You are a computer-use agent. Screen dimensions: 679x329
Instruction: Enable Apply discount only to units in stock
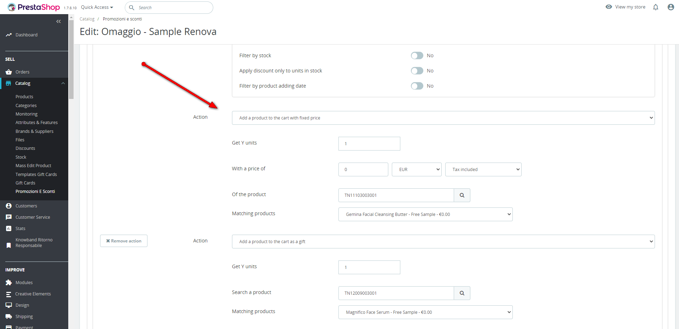pos(417,71)
